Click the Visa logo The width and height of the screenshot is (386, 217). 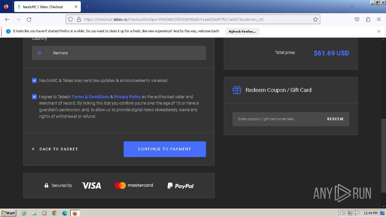click(91, 185)
